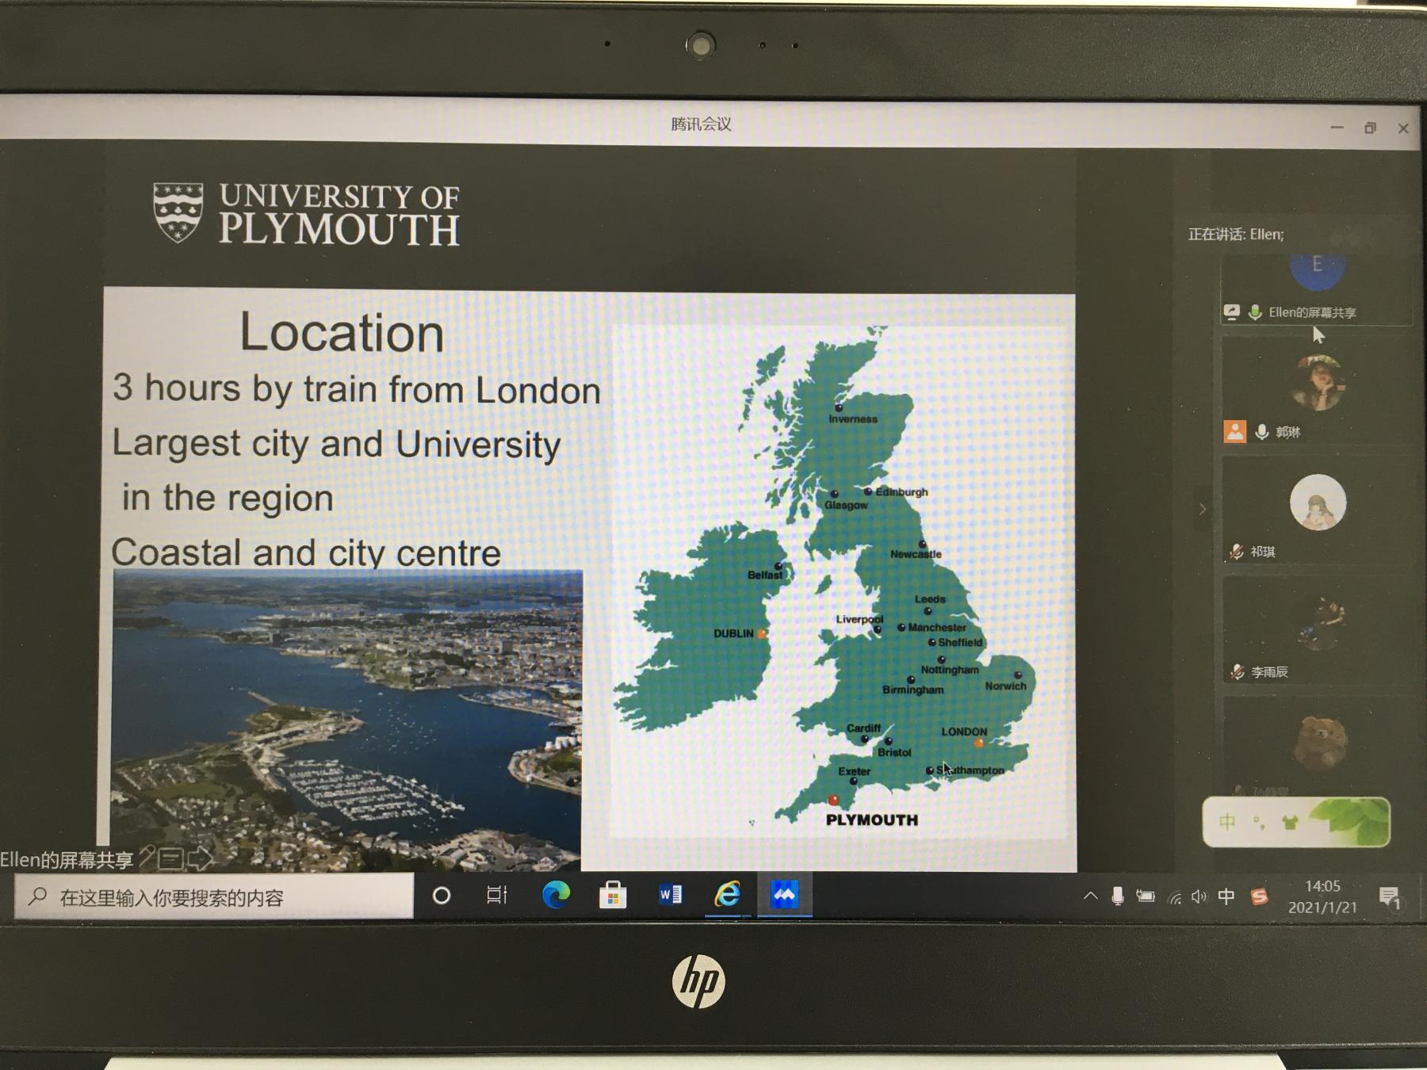Select the participant tile for 郭琳
This screenshot has width=1427, height=1070.
click(1317, 392)
